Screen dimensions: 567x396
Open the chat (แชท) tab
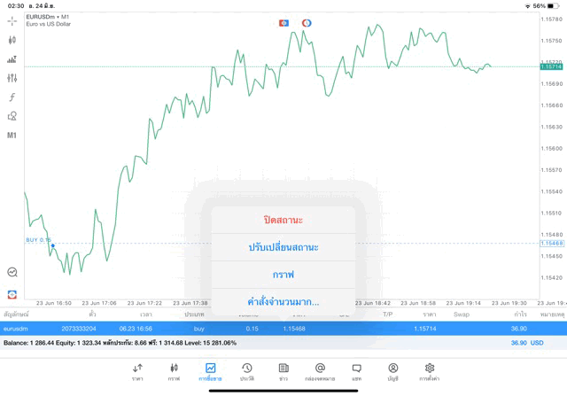[356, 370]
